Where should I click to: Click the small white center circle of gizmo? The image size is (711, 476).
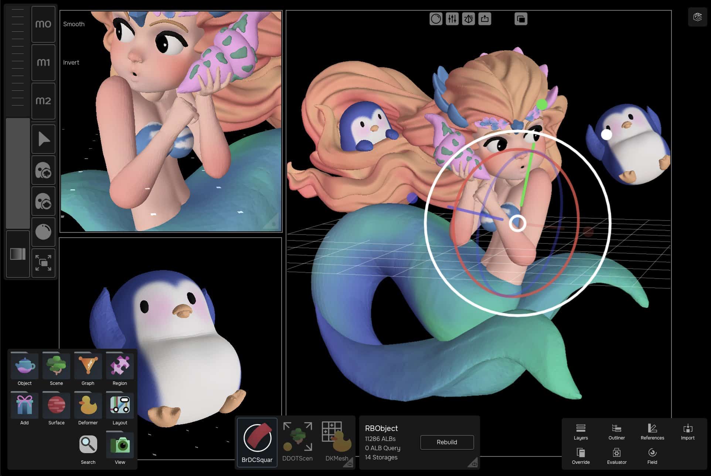coord(518,223)
